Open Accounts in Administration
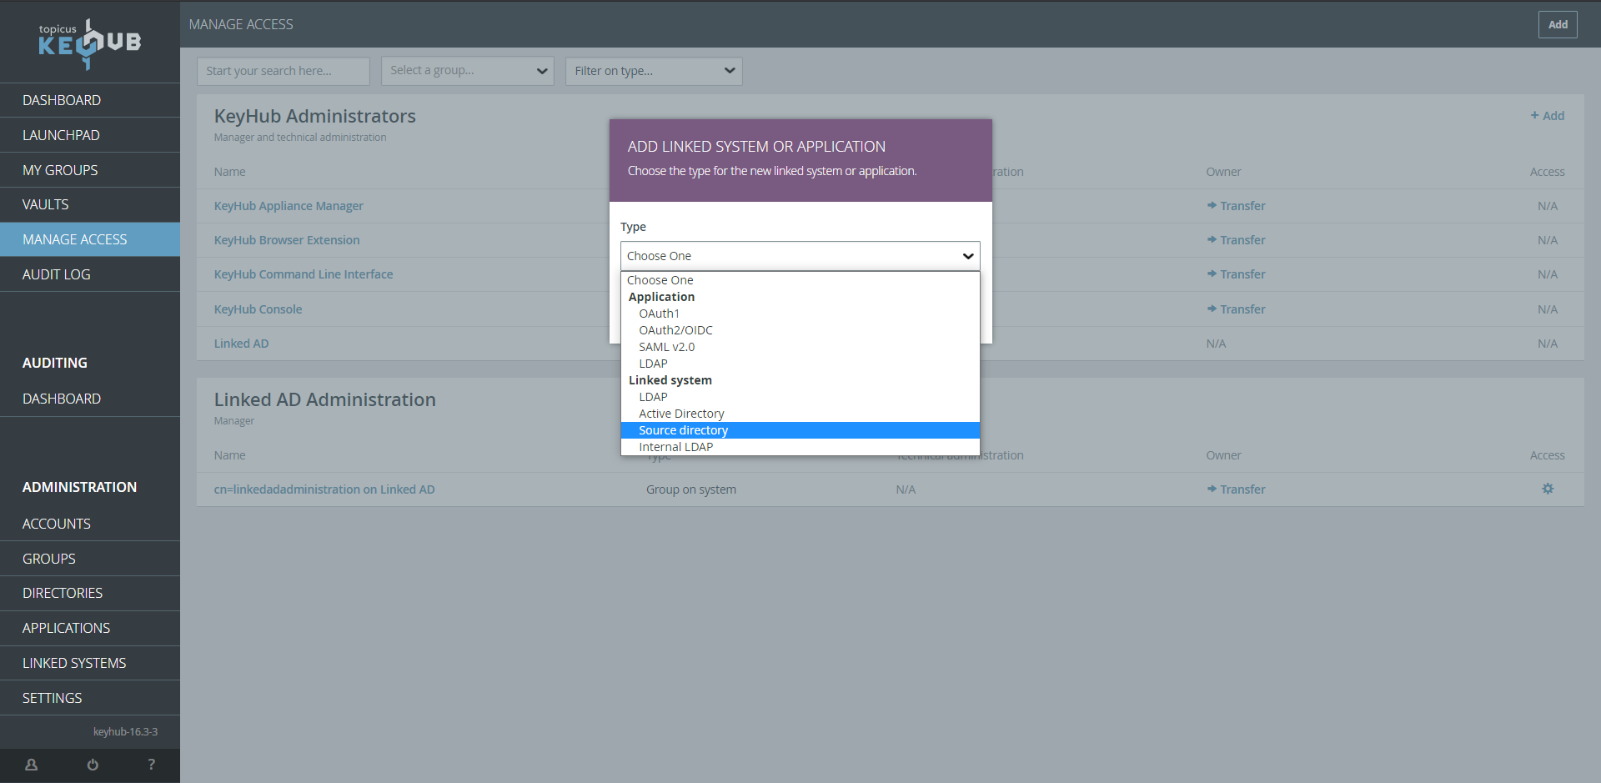Image resolution: width=1601 pixels, height=783 pixels. point(90,524)
